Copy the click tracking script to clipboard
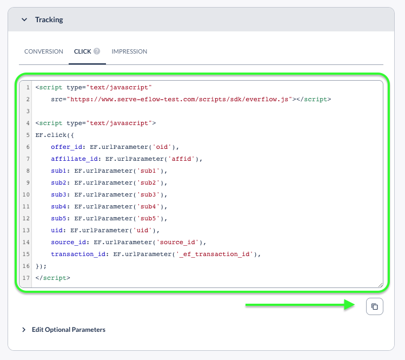The height and width of the screenshot is (360, 405). 375,306
